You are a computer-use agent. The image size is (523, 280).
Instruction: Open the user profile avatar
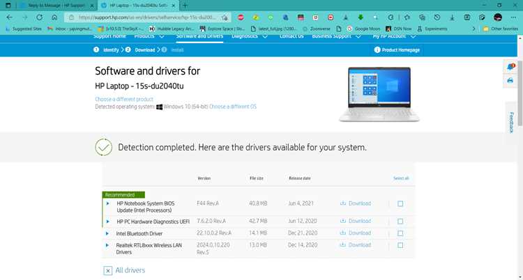498,17
